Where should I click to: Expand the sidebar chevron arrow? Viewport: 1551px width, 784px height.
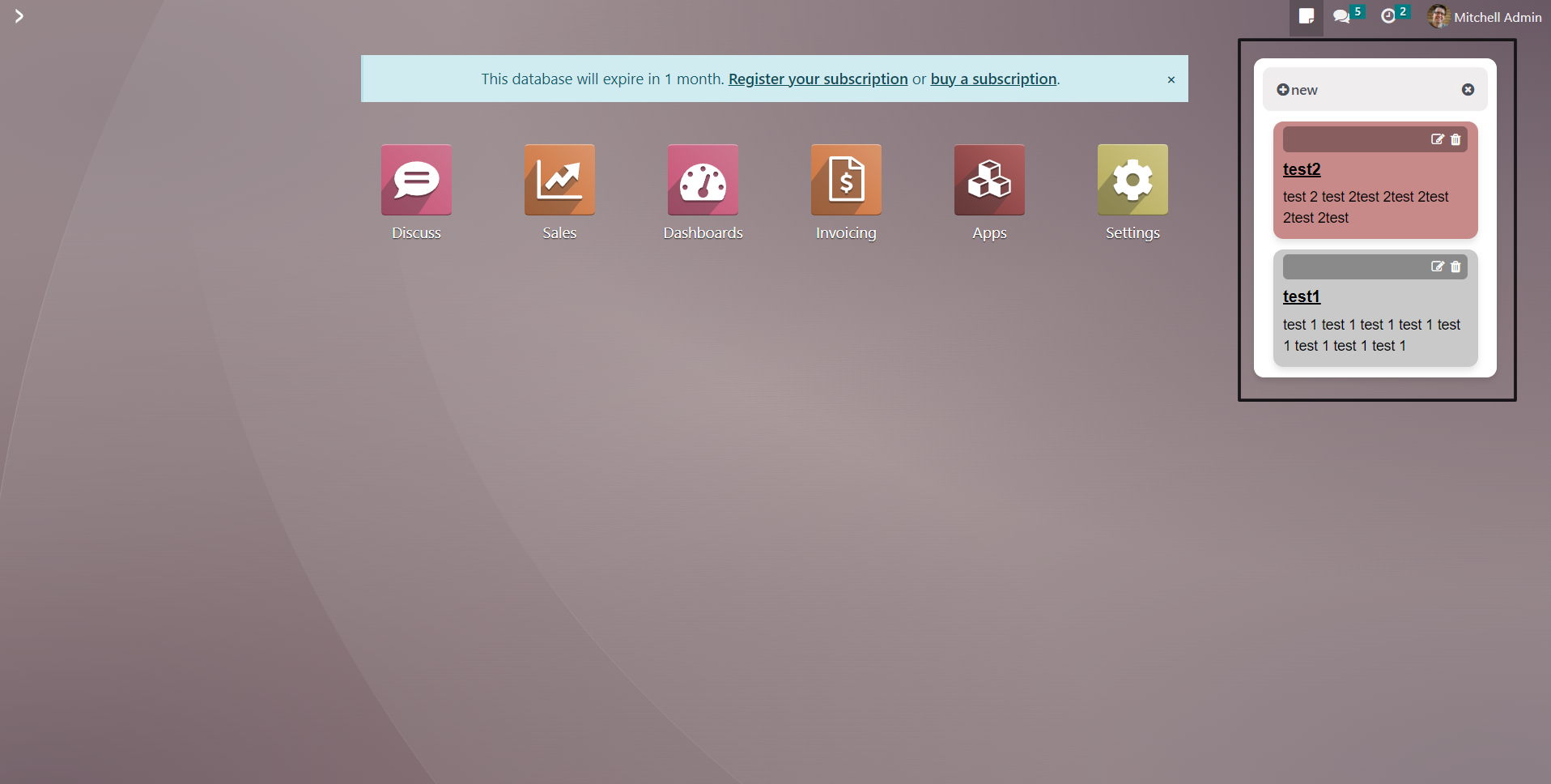click(x=19, y=16)
